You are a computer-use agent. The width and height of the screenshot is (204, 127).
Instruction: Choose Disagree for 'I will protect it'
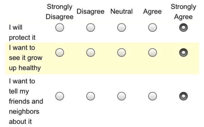[x=90, y=28]
